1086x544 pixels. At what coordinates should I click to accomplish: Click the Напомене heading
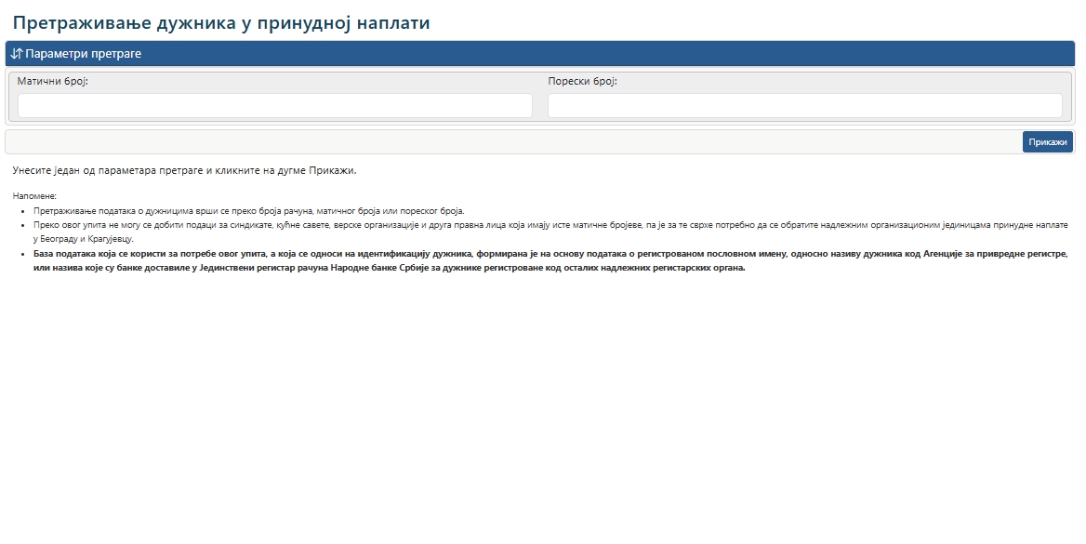pos(34,196)
